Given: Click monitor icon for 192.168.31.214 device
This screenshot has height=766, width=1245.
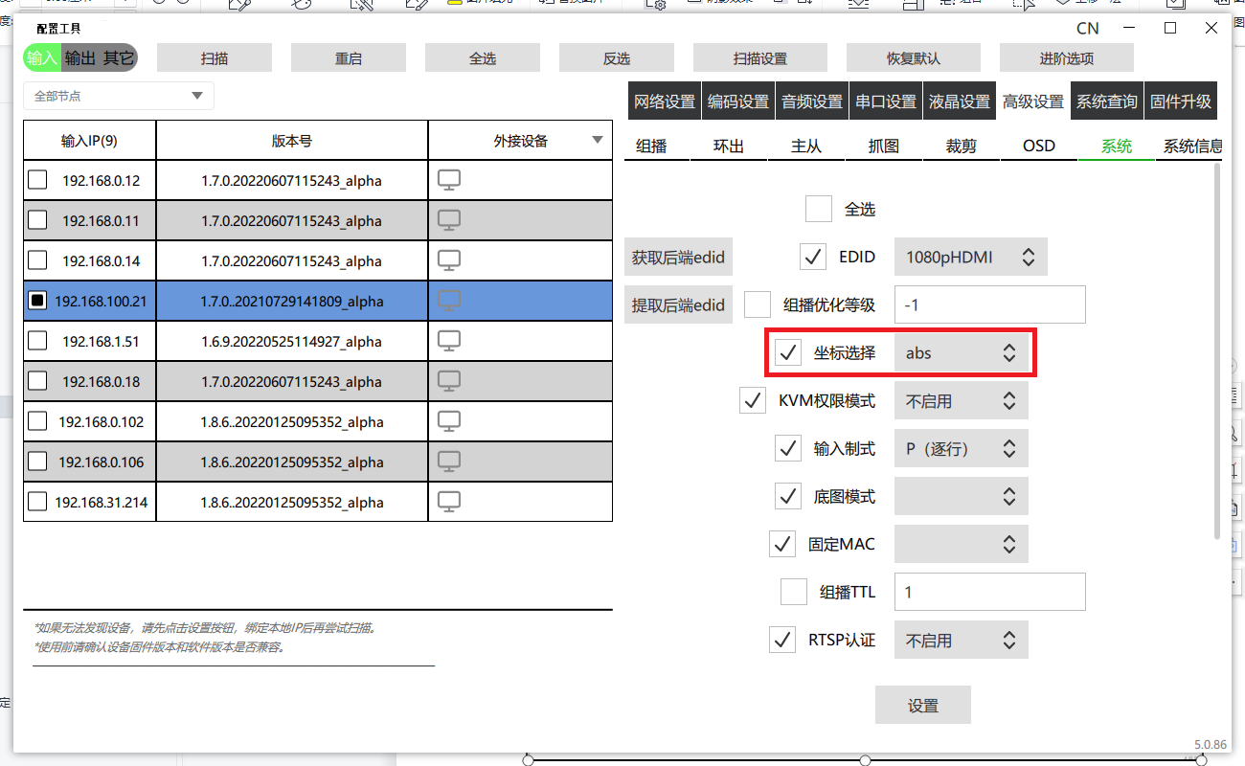Looking at the screenshot, I should (x=449, y=502).
